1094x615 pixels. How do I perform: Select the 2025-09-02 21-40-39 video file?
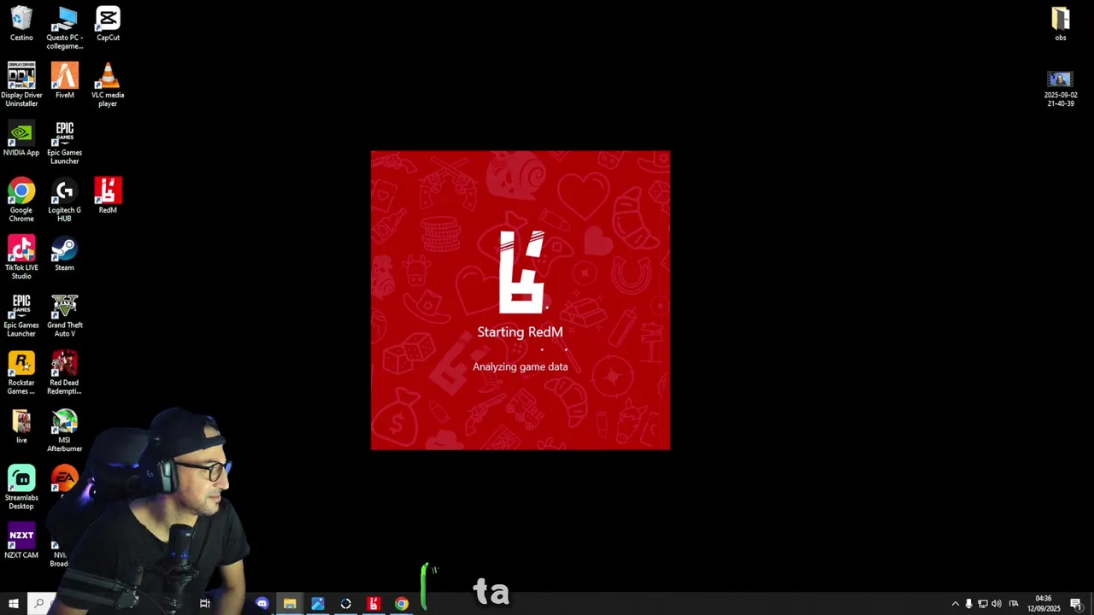tap(1061, 89)
